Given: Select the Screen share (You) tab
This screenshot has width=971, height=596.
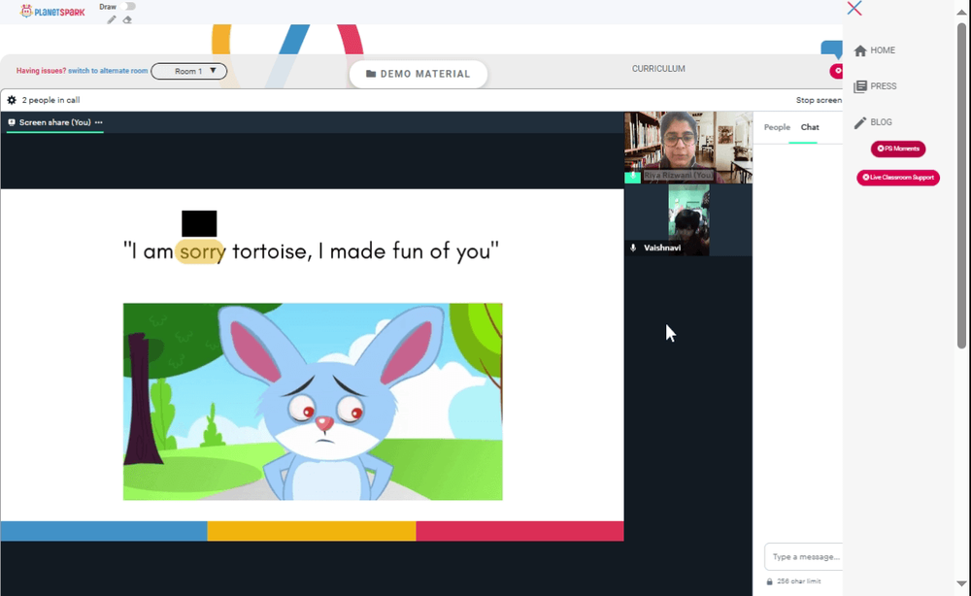Looking at the screenshot, I should (x=54, y=122).
